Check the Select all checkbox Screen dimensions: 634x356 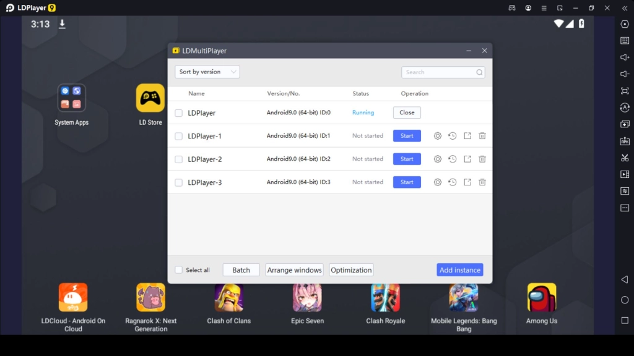coord(179,270)
